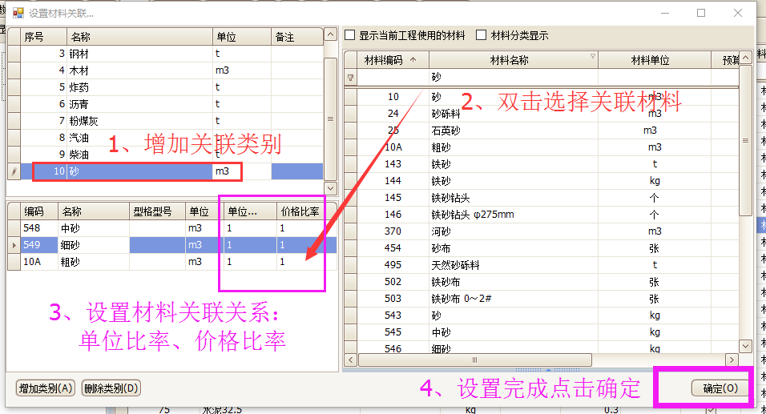Click the filter funnel in 材料名称 header
Viewport: 766px width, 414px height.
[x=592, y=58]
